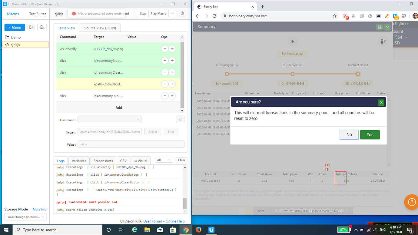Expand the log filter dropdown showing All
Screen dimensions: 418x235
pyautogui.click(x=164, y=160)
